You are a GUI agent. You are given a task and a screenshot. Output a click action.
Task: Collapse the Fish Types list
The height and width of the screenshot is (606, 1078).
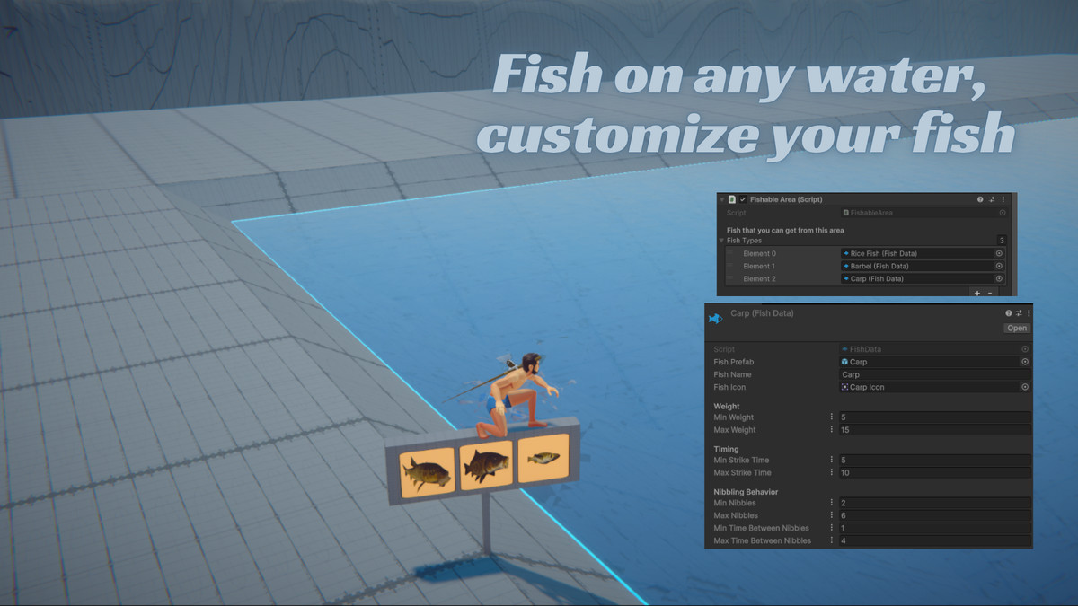tap(721, 241)
